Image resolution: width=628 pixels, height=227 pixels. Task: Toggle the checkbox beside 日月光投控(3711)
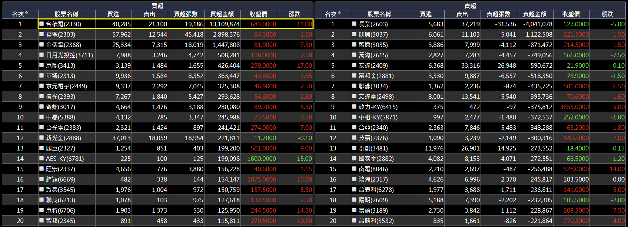click(x=41, y=55)
